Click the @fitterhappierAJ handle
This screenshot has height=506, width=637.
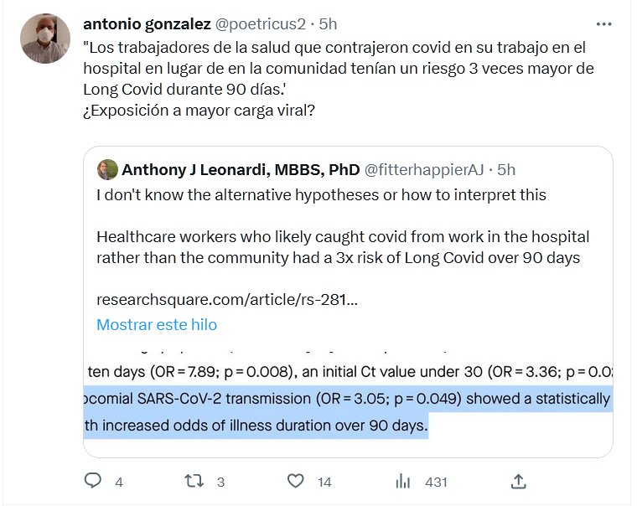click(425, 170)
